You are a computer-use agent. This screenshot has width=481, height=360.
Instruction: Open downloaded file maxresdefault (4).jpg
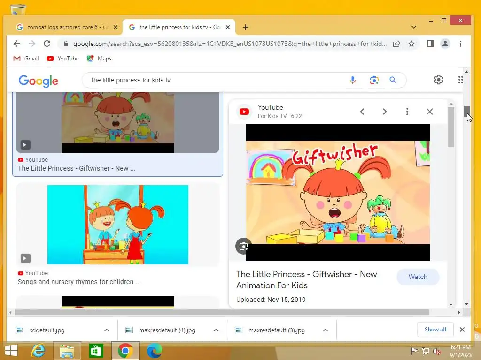167,330
